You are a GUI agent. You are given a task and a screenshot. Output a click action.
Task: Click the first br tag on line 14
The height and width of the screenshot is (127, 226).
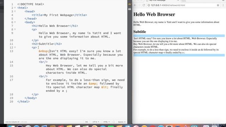(x=43, y=62)
